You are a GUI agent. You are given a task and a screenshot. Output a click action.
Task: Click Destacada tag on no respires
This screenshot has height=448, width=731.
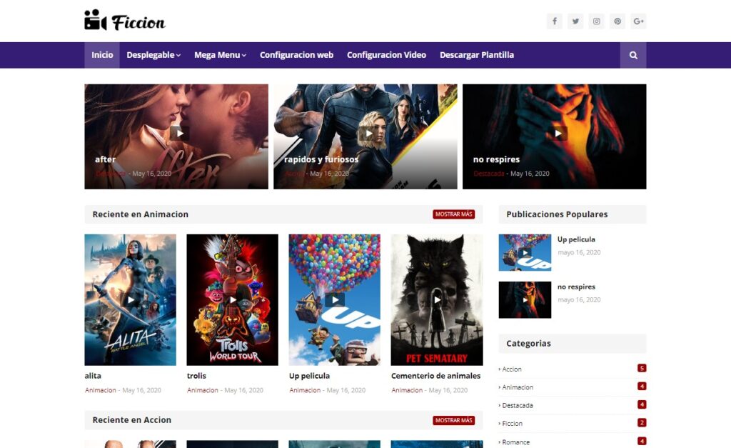pos(488,174)
